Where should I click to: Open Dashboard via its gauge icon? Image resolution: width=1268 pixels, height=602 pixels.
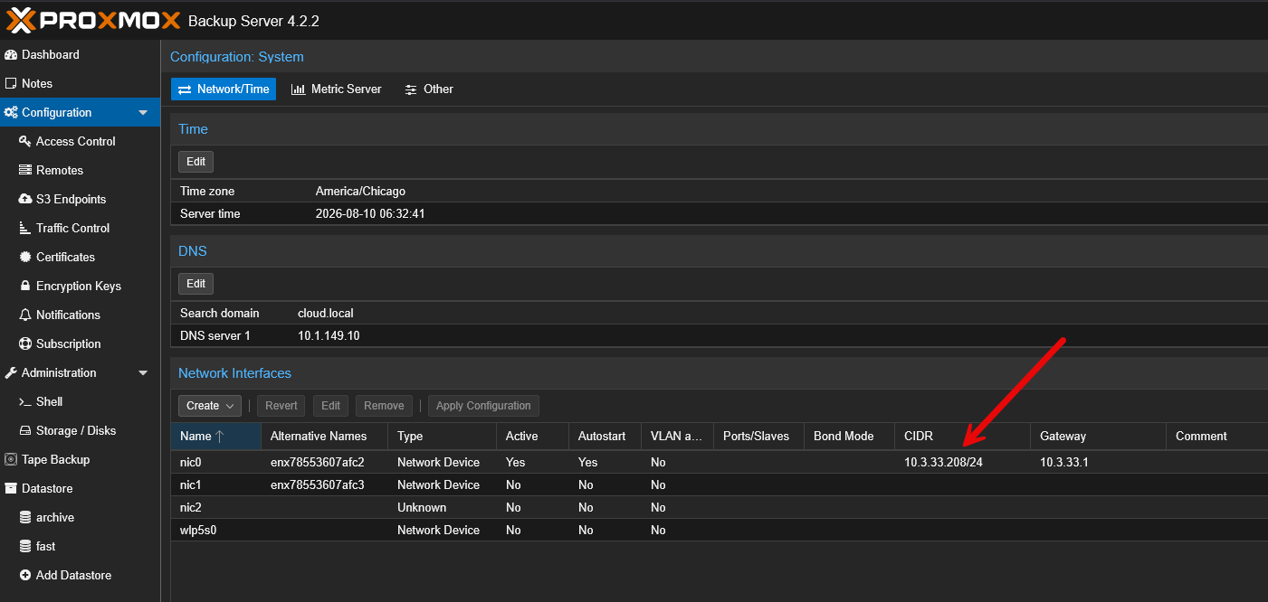point(11,54)
